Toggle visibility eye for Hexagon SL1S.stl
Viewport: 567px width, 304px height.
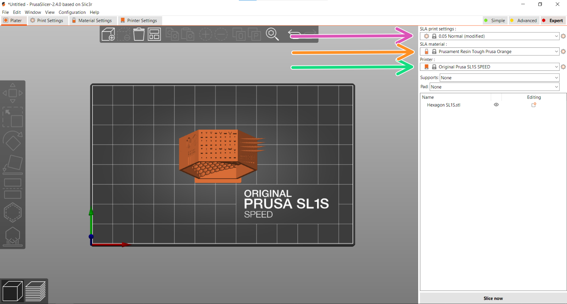[496, 105]
